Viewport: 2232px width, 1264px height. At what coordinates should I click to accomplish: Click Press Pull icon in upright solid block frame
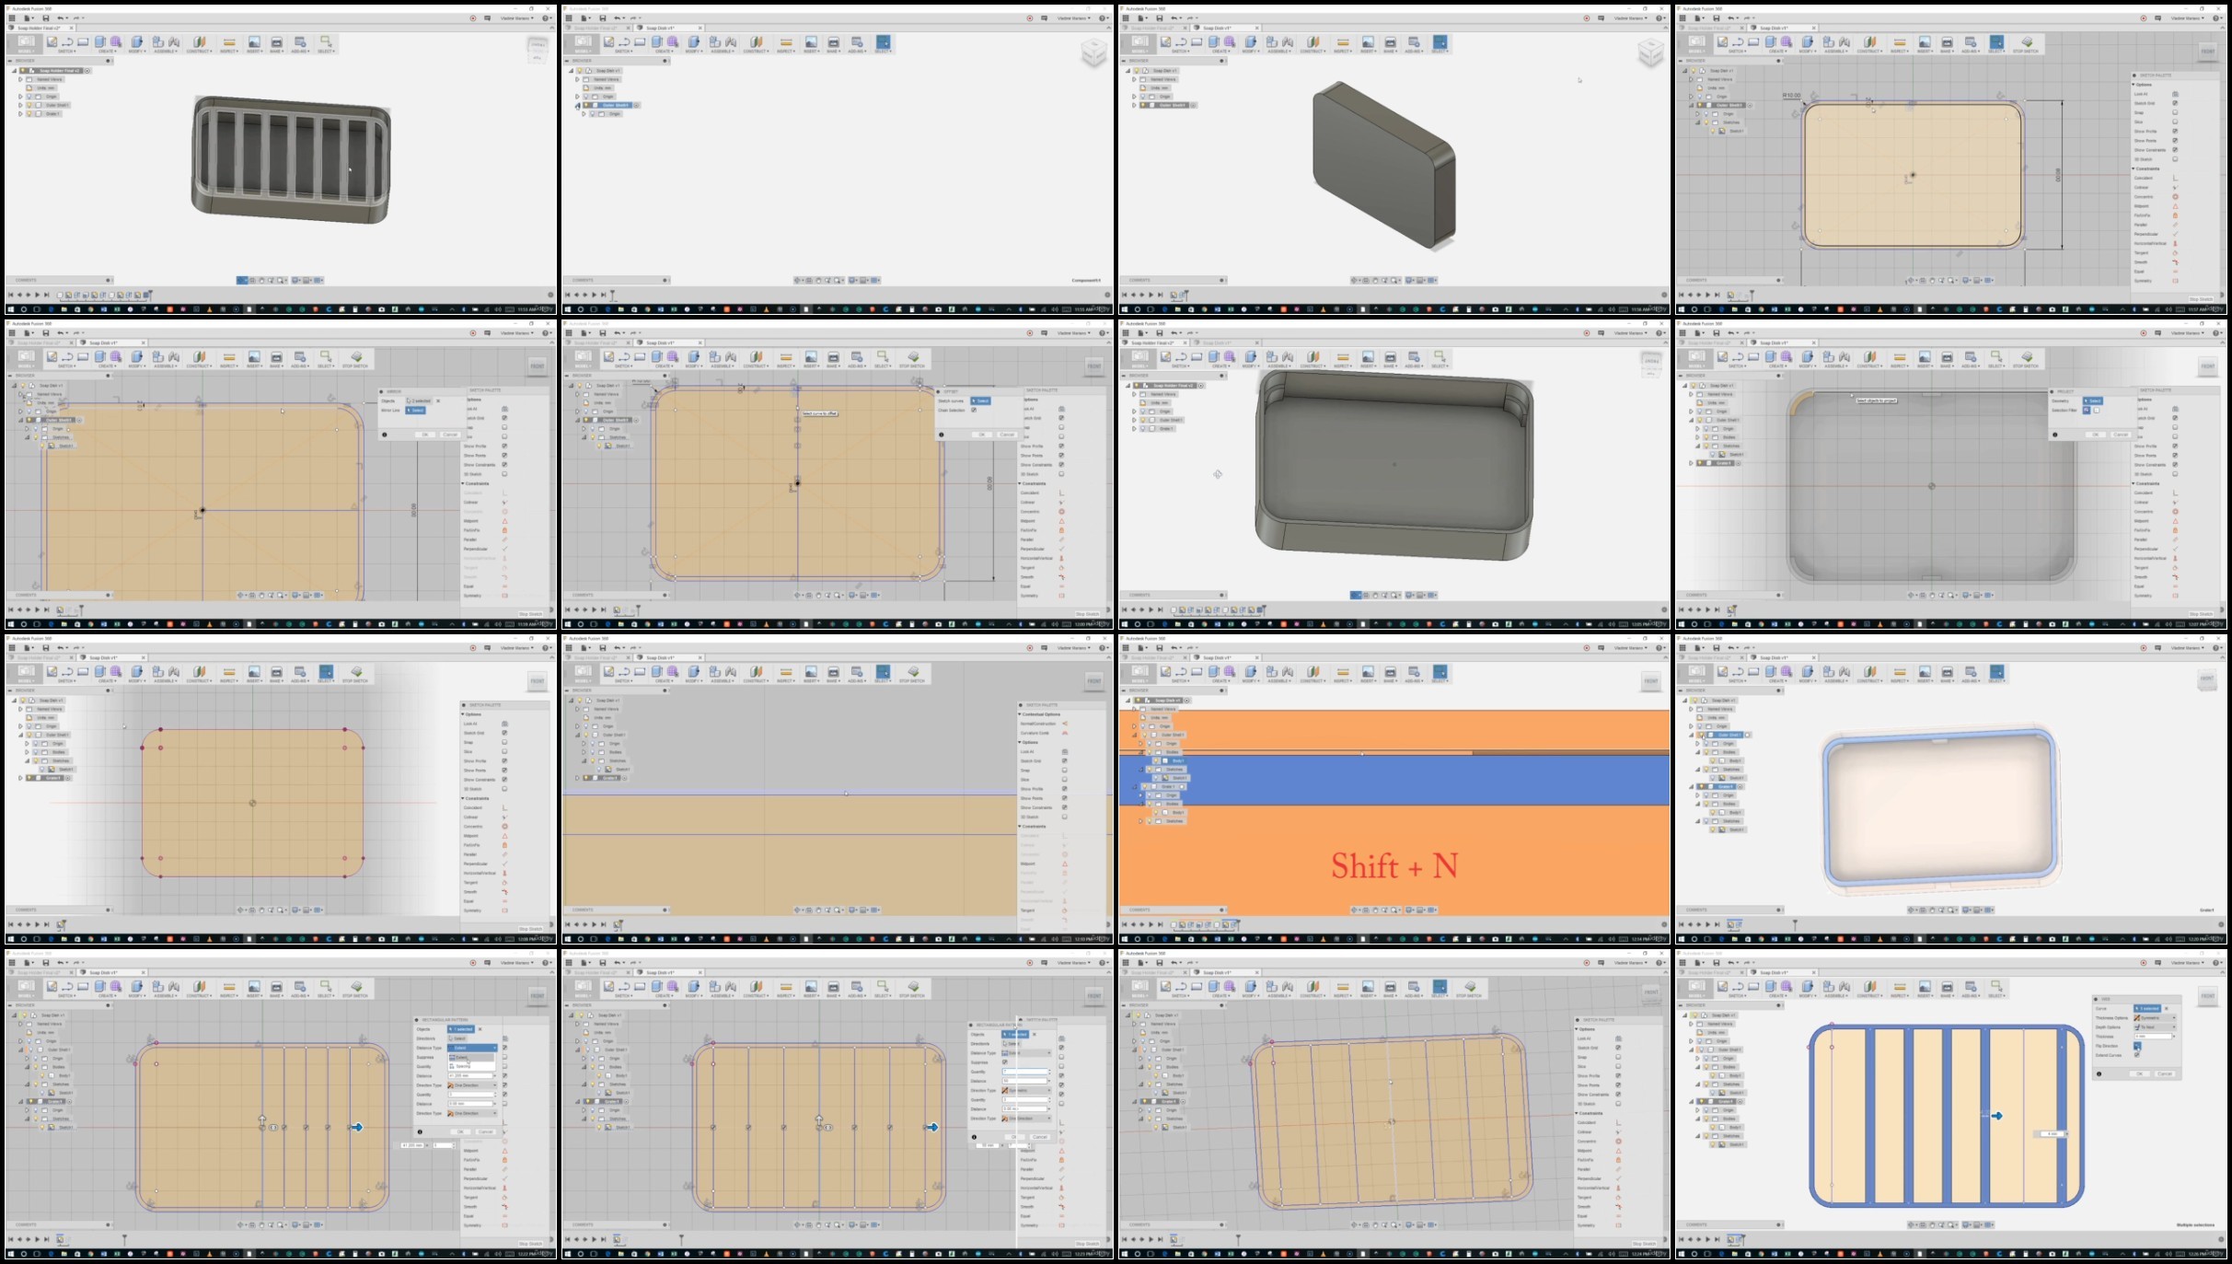1251,42
